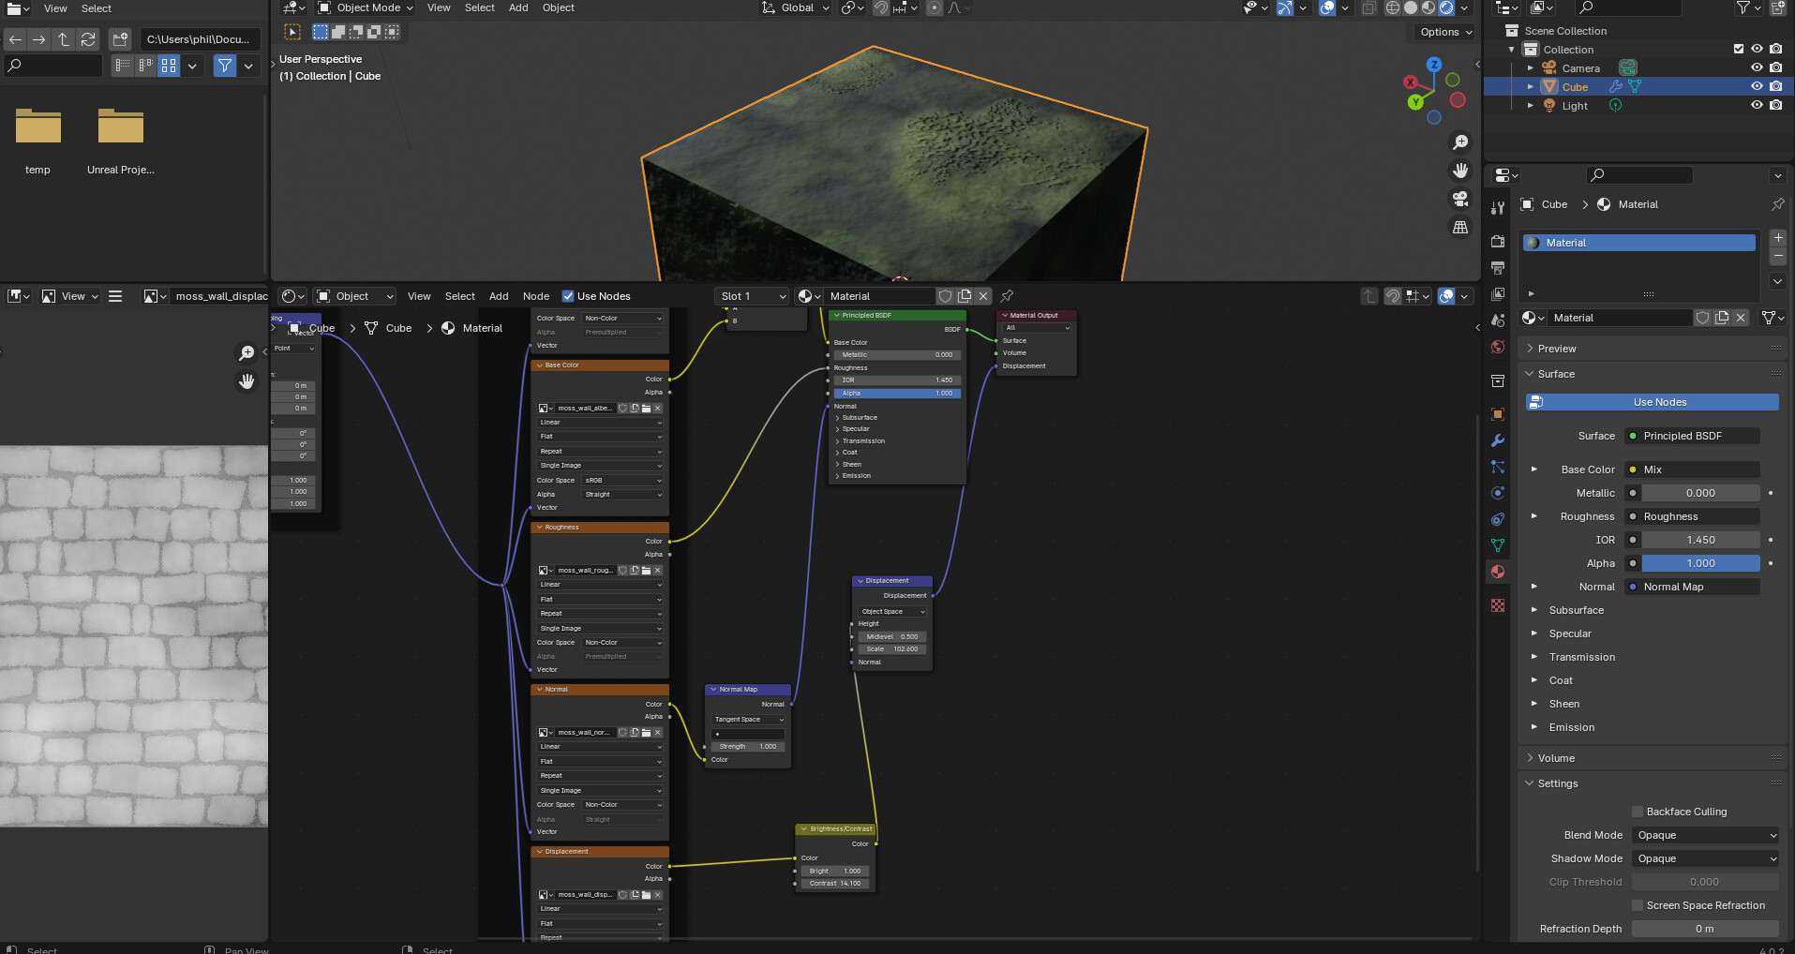
Task: Hide the Light object in the viewport
Action: pyautogui.click(x=1756, y=105)
